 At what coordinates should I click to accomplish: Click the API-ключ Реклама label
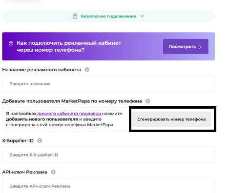pyautogui.click(x=24, y=172)
